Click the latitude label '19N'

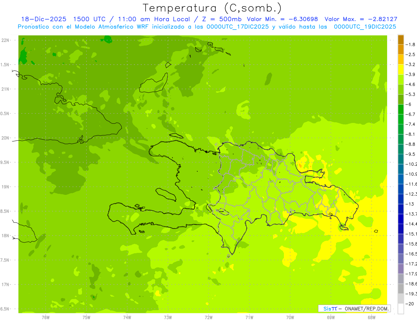pos(5,187)
